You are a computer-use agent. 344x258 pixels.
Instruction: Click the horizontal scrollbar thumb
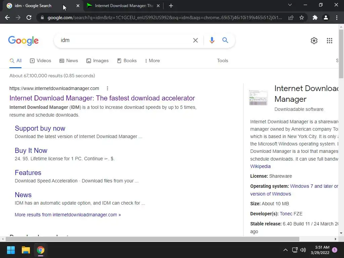point(152,239)
